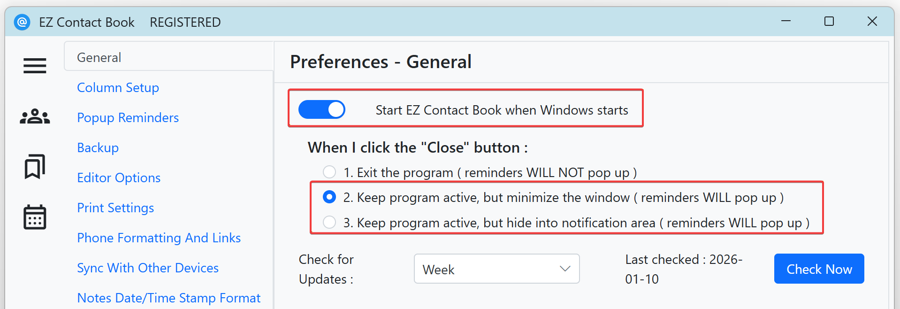The height and width of the screenshot is (309, 900).
Task: Open the Backup preferences
Action: [x=98, y=147]
